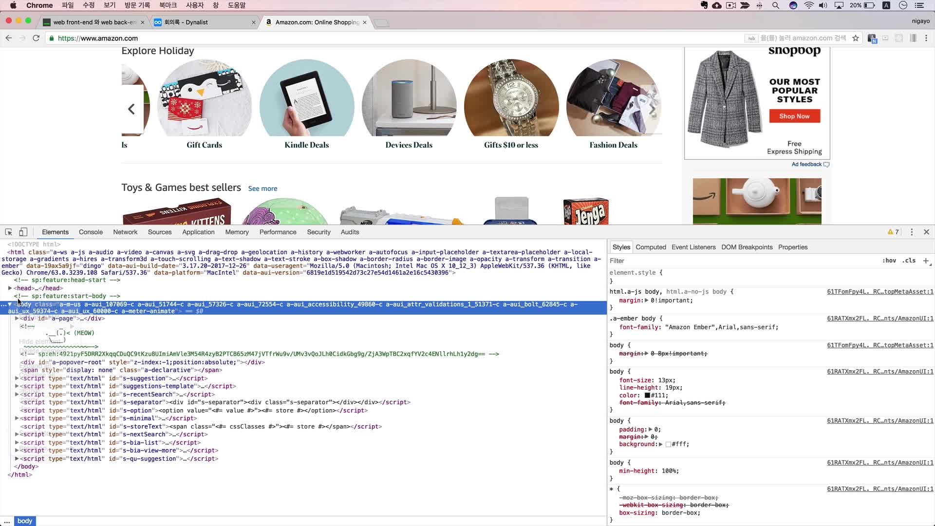Open the Application tab
The width and height of the screenshot is (935, 526).
[x=198, y=232]
